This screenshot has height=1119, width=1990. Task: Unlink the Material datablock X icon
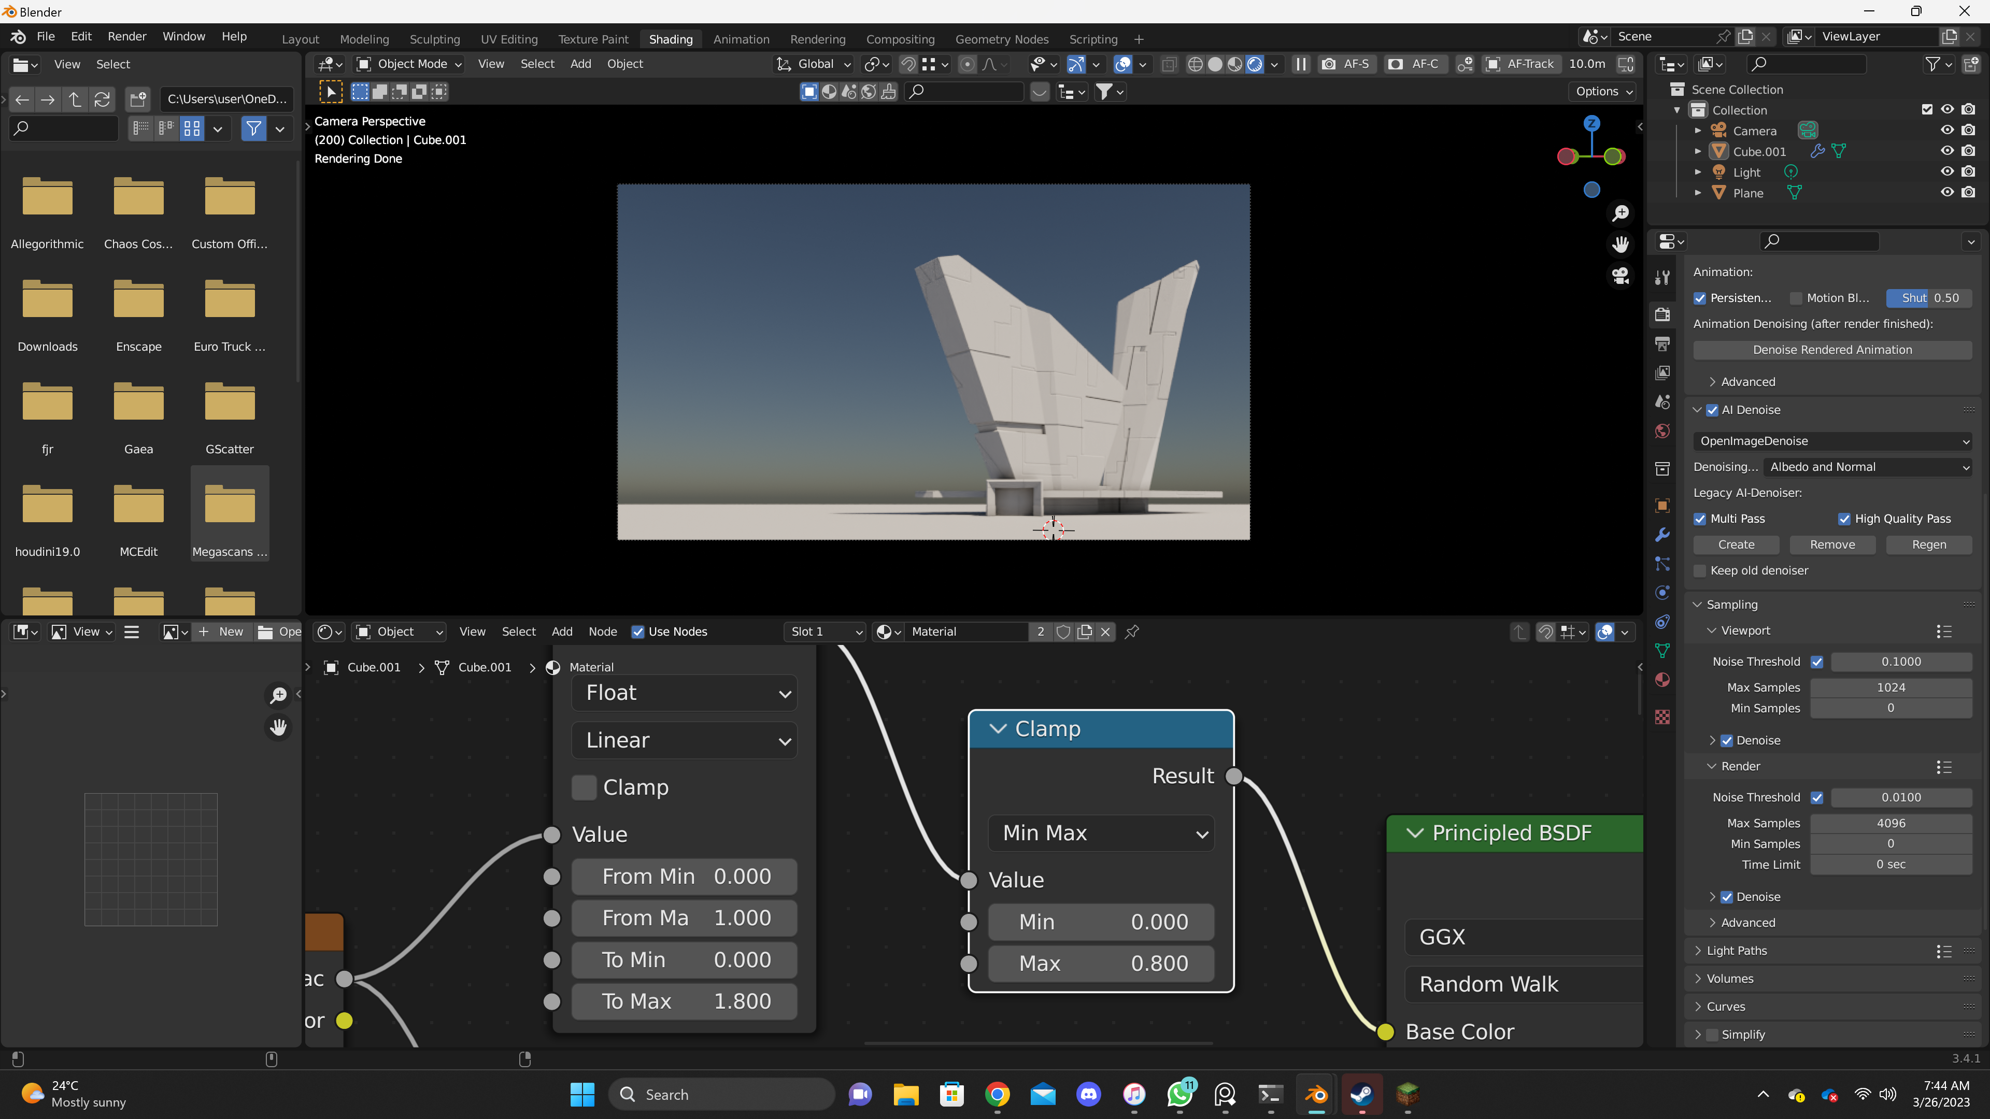pyautogui.click(x=1105, y=632)
